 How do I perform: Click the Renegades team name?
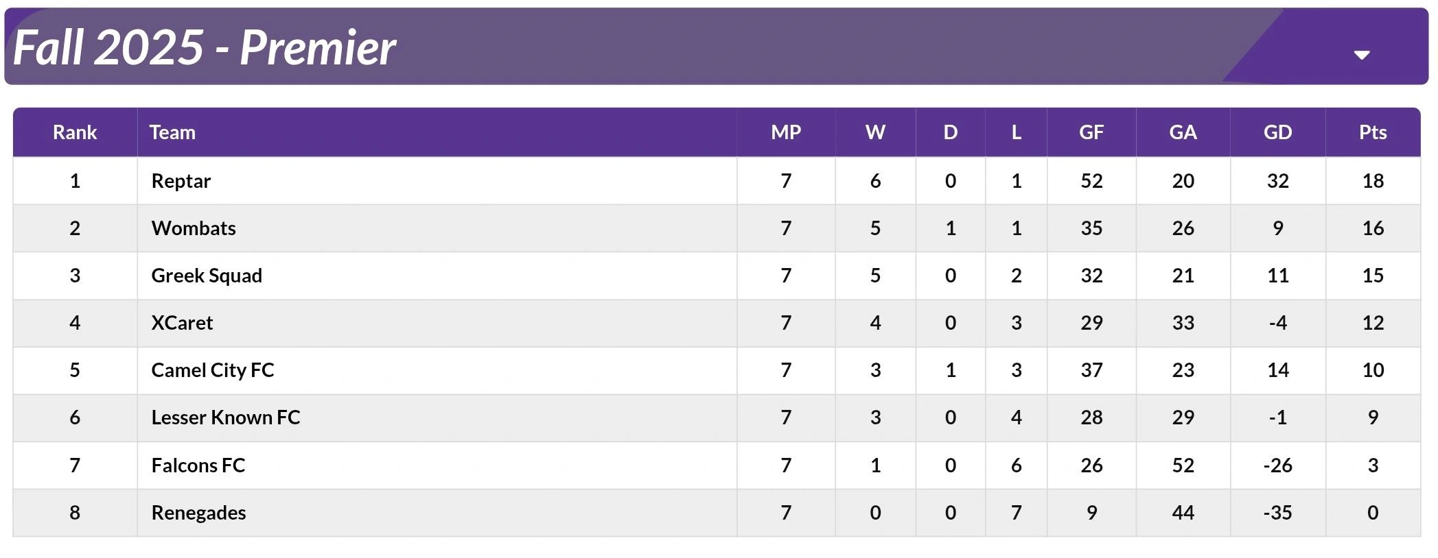[198, 513]
